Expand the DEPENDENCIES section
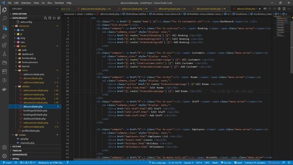The height and width of the screenshot is (165, 293). [x=35, y=155]
